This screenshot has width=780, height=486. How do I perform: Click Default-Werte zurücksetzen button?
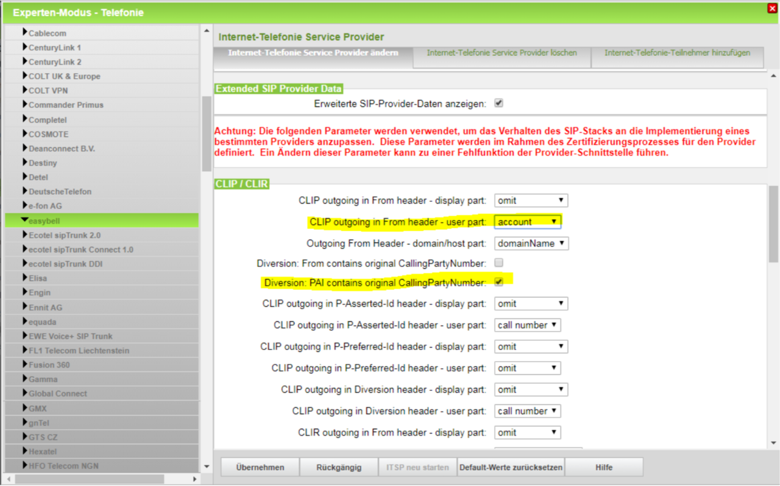(511, 467)
